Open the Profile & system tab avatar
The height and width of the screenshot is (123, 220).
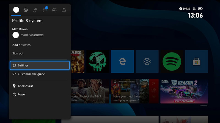point(16,10)
